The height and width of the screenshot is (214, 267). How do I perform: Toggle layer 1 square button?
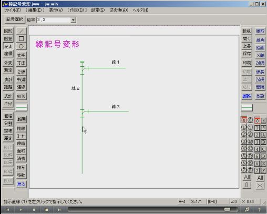tap(257, 128)
